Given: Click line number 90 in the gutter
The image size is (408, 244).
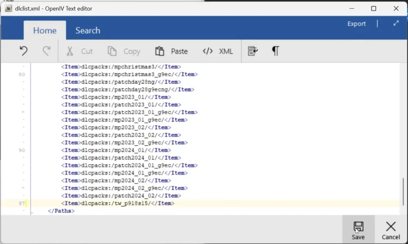Looking at the screenshot, I should (x=22, y=150).
